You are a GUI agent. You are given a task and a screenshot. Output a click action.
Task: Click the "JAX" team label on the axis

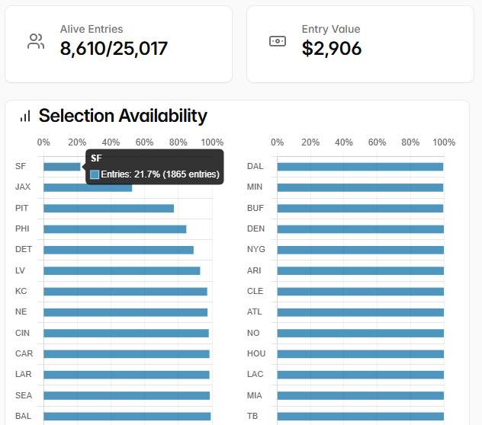pos(23,187)
